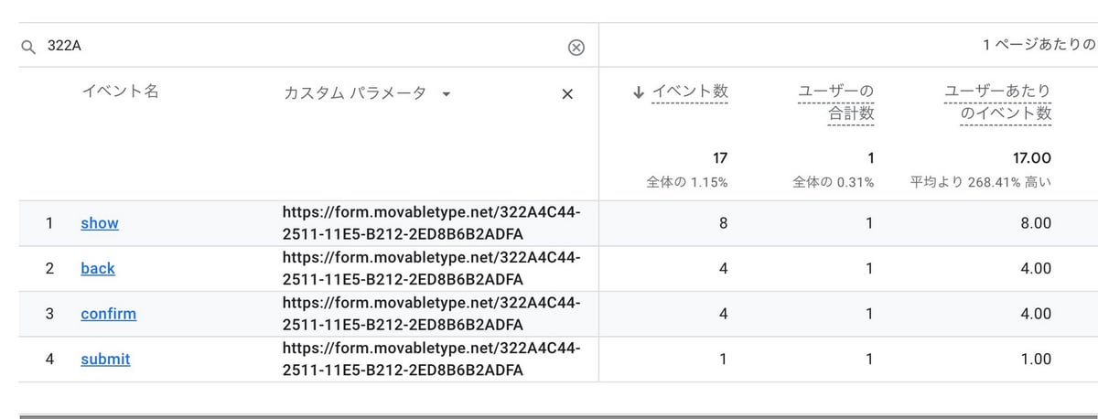1098x419 pixels.
Task: Open the submit event link
Action: [105, 360]
